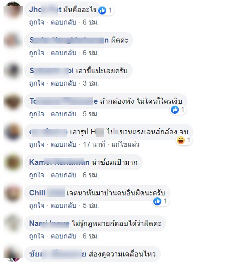Click 3 ชม. timestamp on เอาขี้แปะ comment
249x262 pixels.
click(91, 83)
